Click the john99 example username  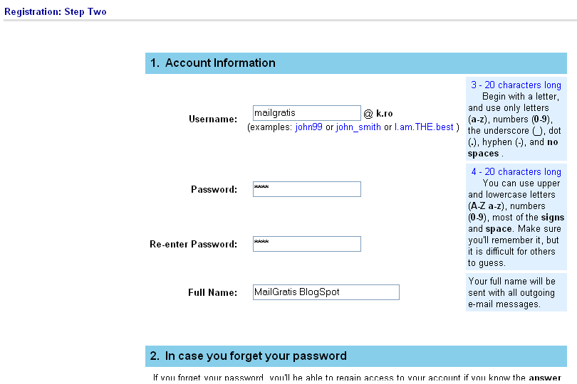(308, 127)
